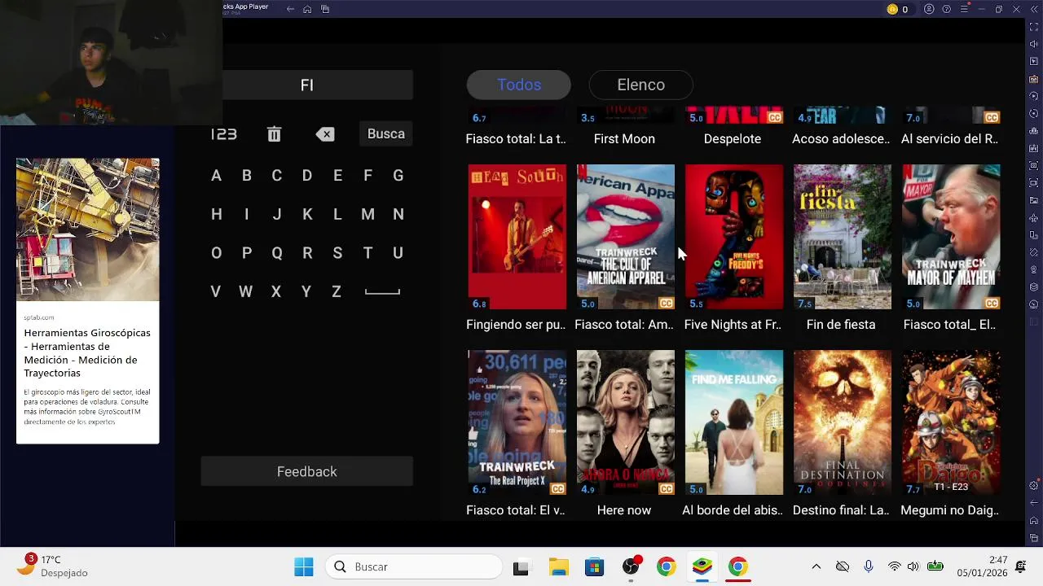The width and height of the screenshot is (1043, 586).
Task: Click the search input showing FI
Action: point(306,85)
